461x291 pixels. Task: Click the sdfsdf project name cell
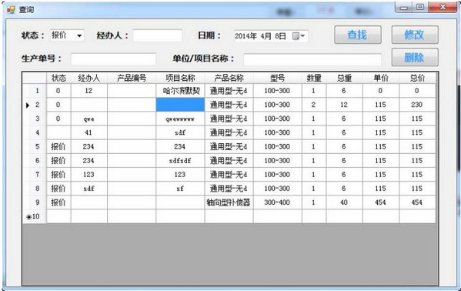(180, 161)
